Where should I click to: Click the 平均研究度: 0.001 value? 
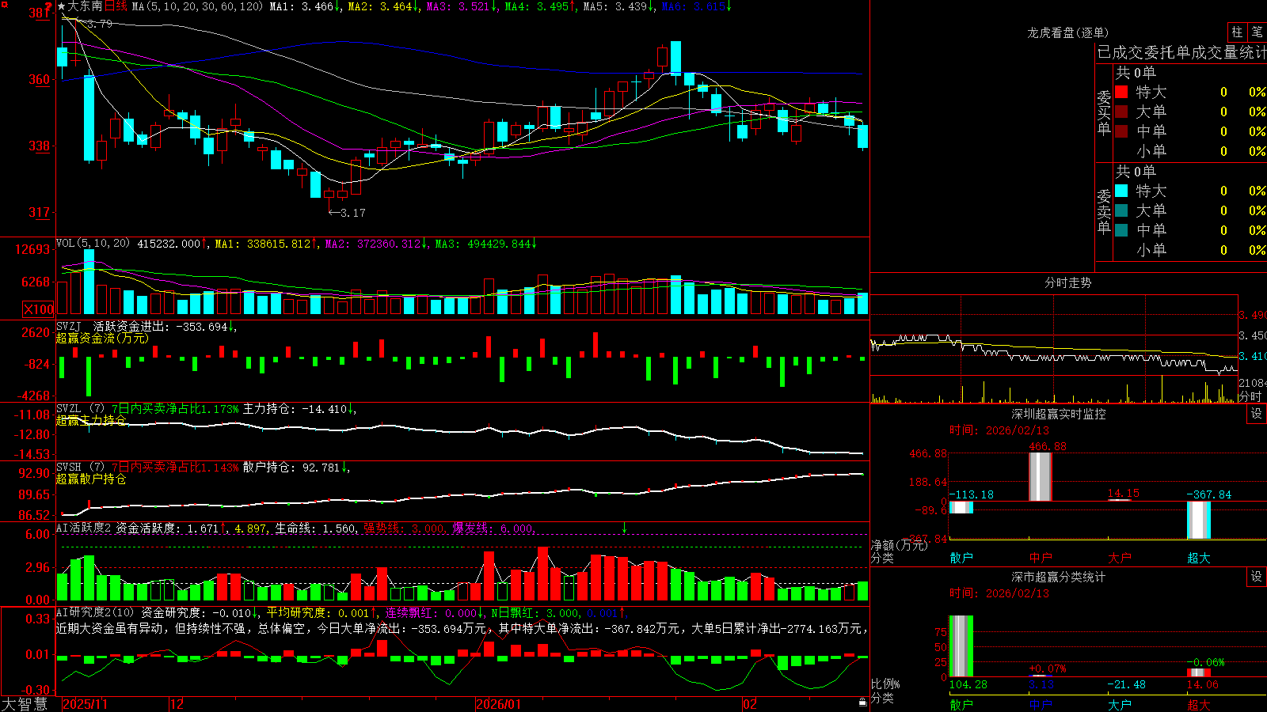click(x=322, y=612)
